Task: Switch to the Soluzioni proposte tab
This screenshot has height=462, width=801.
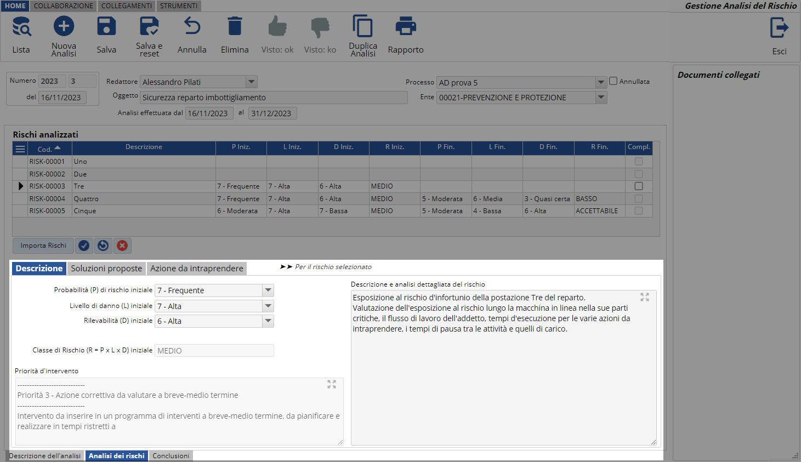Action: point(106,269)
